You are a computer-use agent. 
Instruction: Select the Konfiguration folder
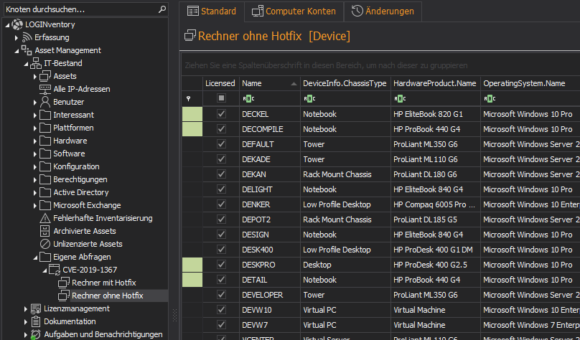[x=76, y=166]
